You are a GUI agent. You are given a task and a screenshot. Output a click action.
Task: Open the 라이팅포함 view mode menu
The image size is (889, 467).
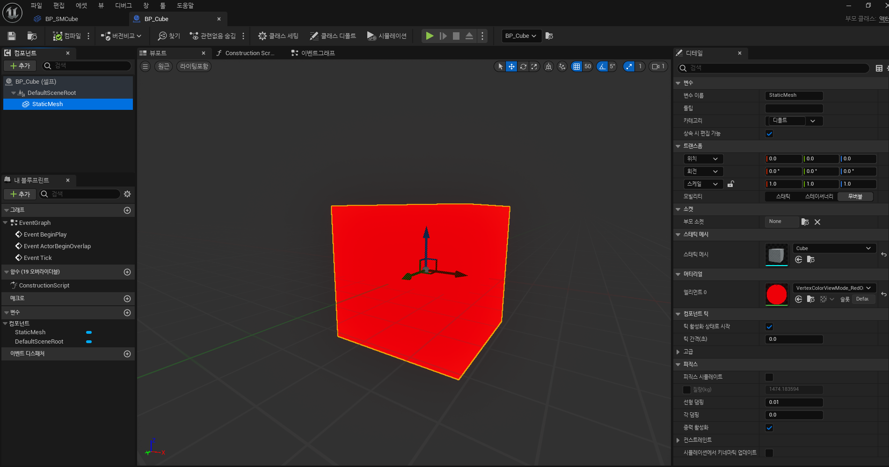pos(194,66)
